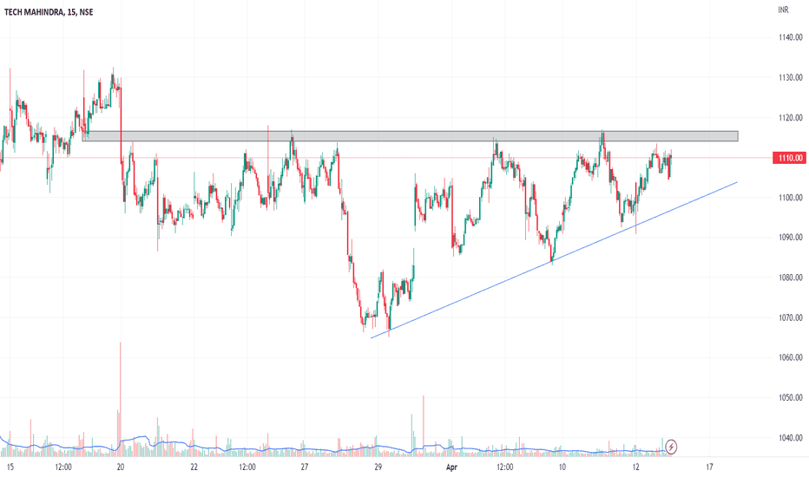Click the 1070.00 price axis label
The height and width of the screenshot is (477, 809).
pos(791,317)
